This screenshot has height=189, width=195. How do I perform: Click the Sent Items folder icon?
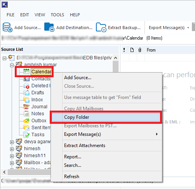click(26, 128)
